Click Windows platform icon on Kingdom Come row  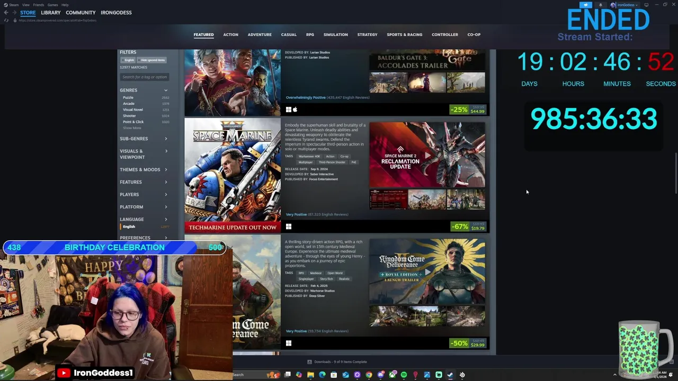tap(289, 343)
